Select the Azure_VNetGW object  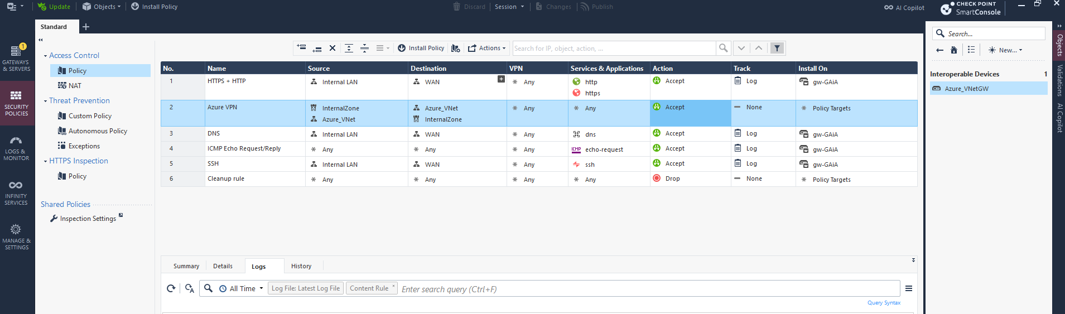click(x=989, y=89)
